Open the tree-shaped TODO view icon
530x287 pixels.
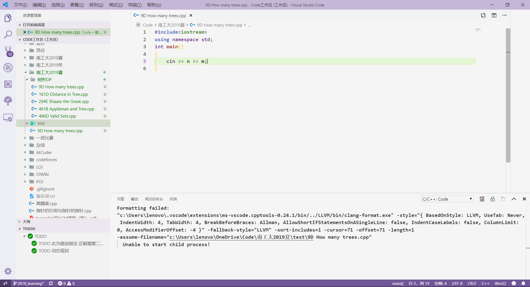point(8,101)
